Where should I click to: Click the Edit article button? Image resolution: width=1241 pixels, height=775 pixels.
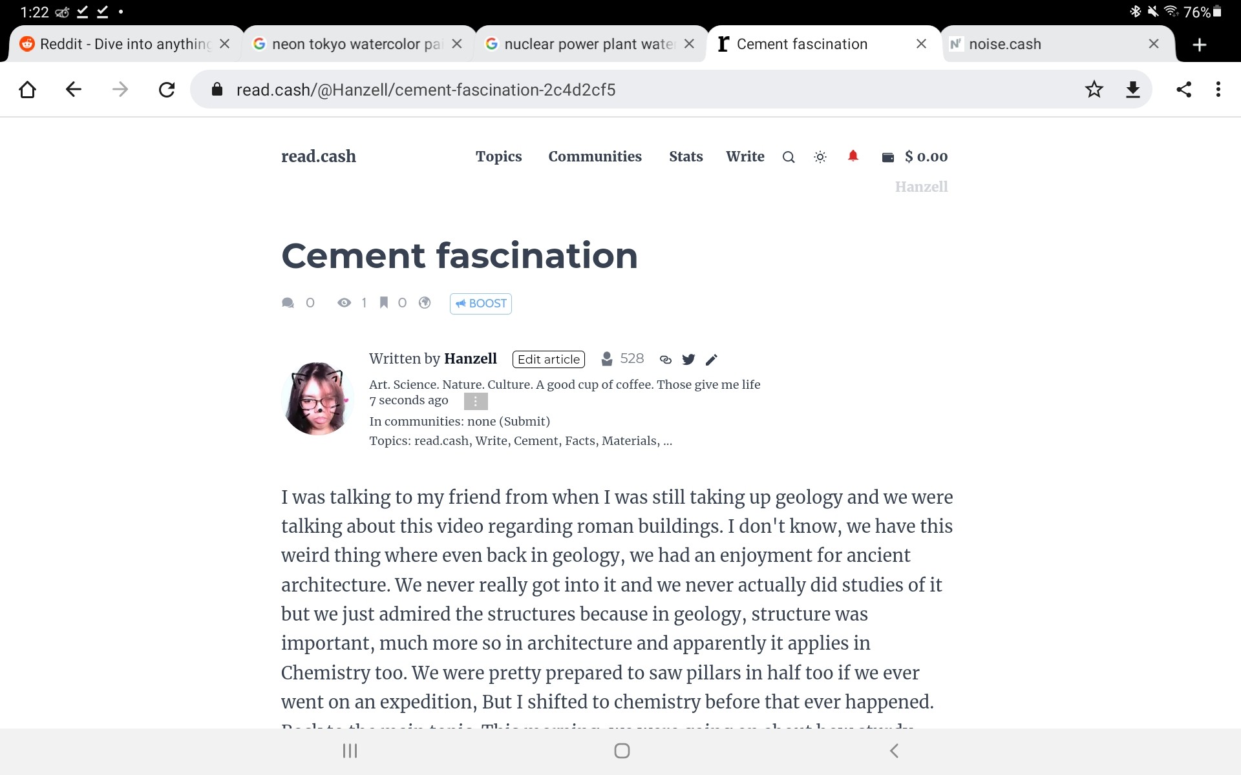click(549, 359)
